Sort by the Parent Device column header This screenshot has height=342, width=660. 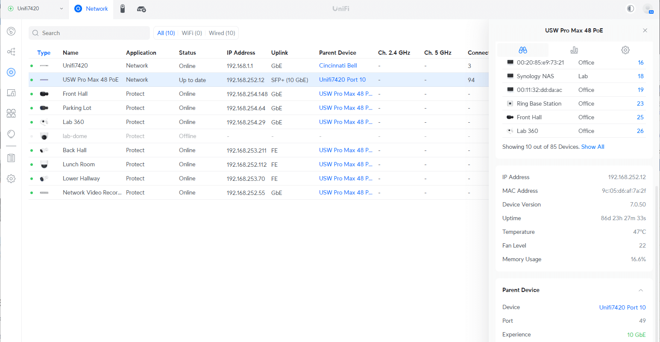point(337,53)
